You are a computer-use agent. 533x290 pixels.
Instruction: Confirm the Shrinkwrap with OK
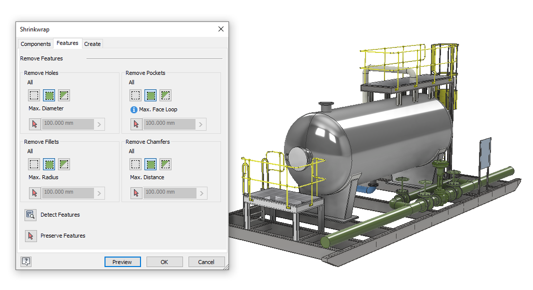pos(164,262)
